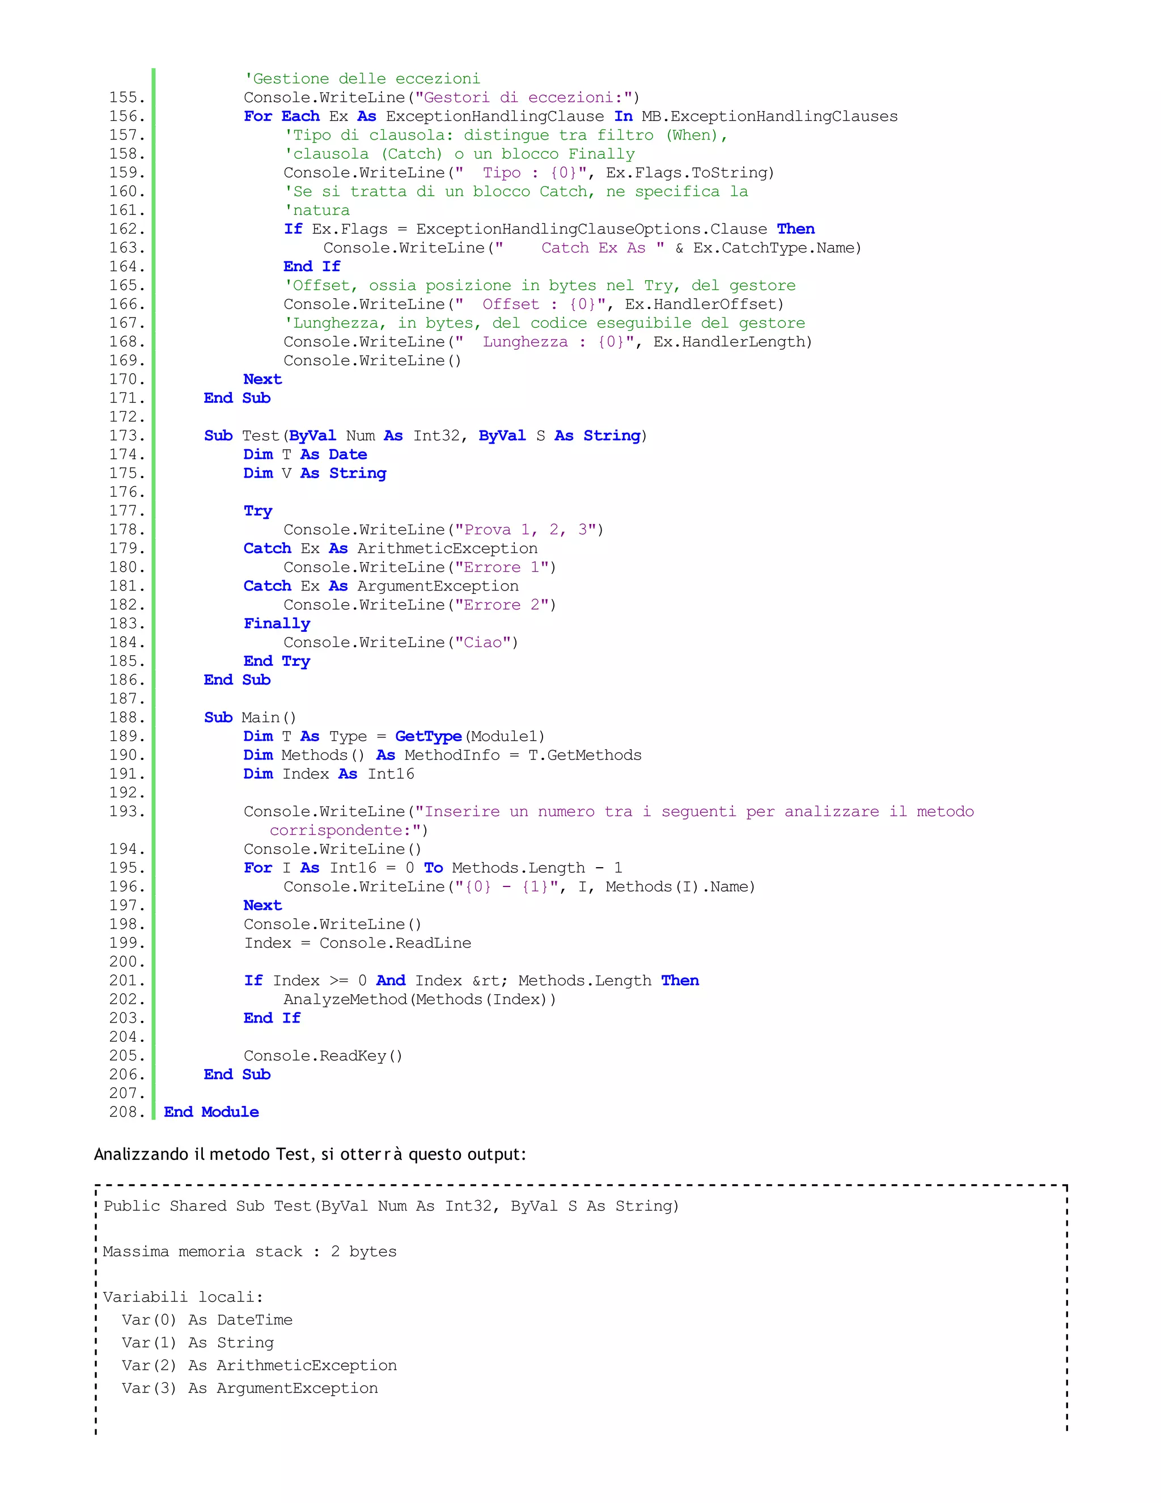1161x1503 pixels.
Task: Click output line 'Var(3) As ArgumentException'
Action: (x=249, y=1388)
